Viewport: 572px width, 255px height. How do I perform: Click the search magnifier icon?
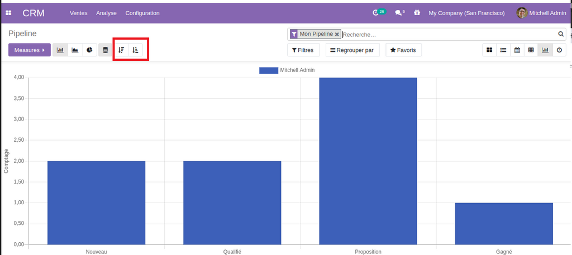561,34
